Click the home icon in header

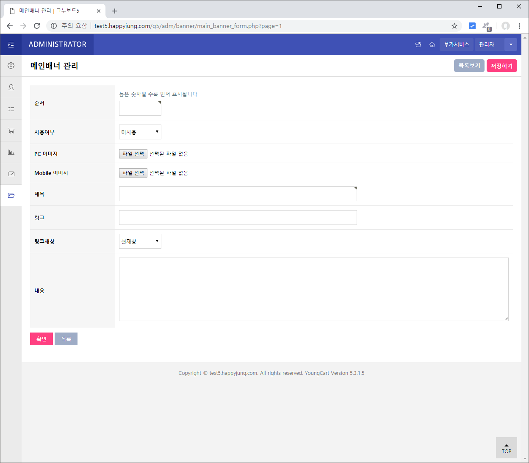point(432,44)
